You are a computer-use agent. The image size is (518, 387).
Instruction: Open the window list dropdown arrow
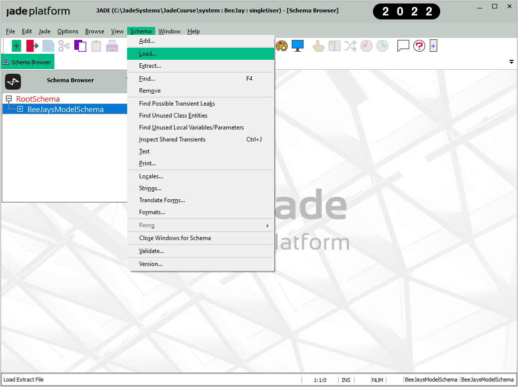click(511, 62)
